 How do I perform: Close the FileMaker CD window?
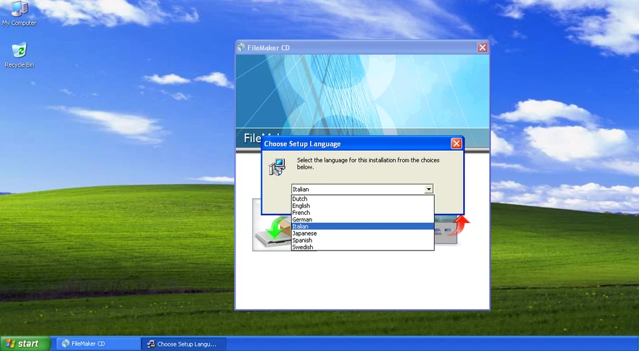pos(483,48)
